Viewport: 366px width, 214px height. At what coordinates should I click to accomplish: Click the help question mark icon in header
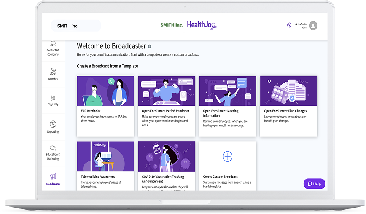(289, 25)
